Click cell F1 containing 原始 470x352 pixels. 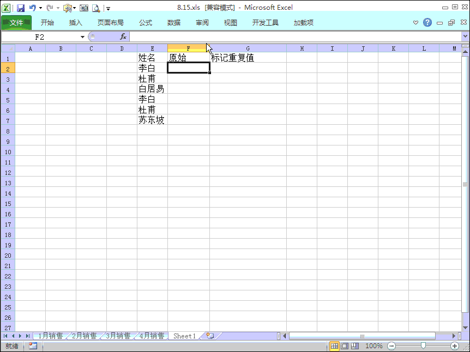point(189,58)
